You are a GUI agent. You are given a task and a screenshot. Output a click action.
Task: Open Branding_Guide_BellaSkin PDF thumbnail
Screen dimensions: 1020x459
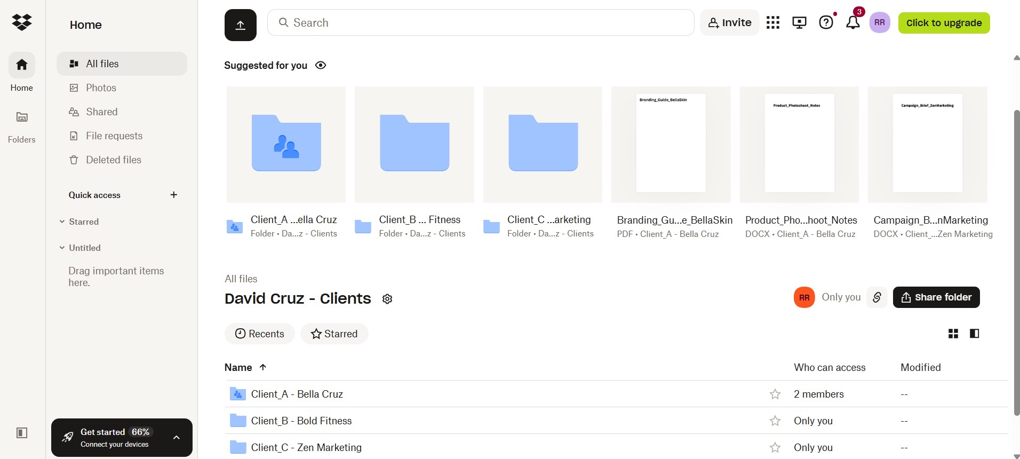click(x=671, y=145)
